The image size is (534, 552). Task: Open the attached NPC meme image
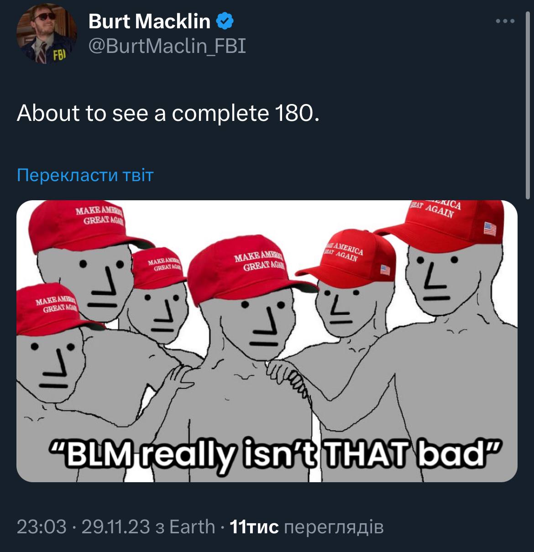(x=267, y=341)
